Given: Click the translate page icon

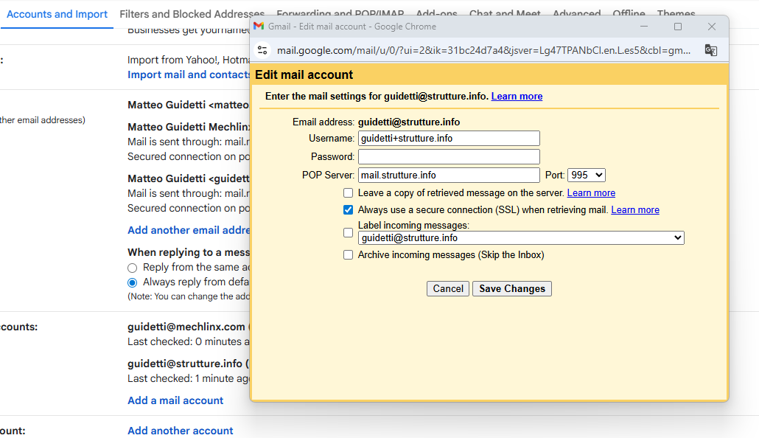Looking at the screenshot, I should tap(710, 50).
